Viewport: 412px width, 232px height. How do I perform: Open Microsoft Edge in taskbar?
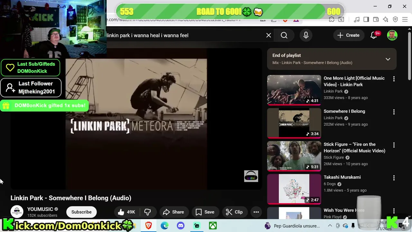[x=164, y=226]
